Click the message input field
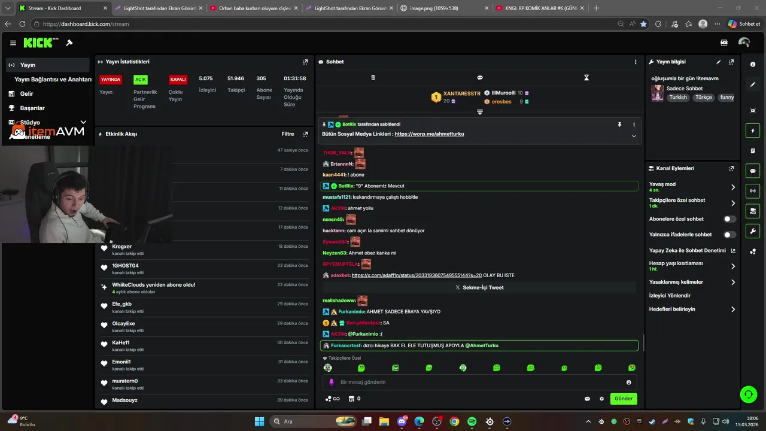The height and width of the screenshot is (431, 766). [479, 382]
